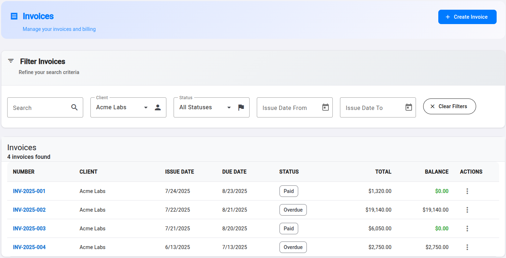Open invoice INV-2025-001 link
The height and width of the screenshot is (258, 506).
coord(29,191)
